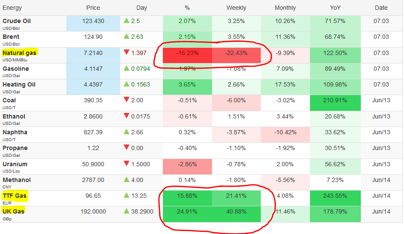This screenshot has height=234, width=404.
Task: Open the Ethanol commodity link
Action: (14, 116)
